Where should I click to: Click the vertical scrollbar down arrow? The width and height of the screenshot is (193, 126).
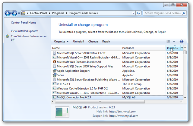click(x=185, y=98)
